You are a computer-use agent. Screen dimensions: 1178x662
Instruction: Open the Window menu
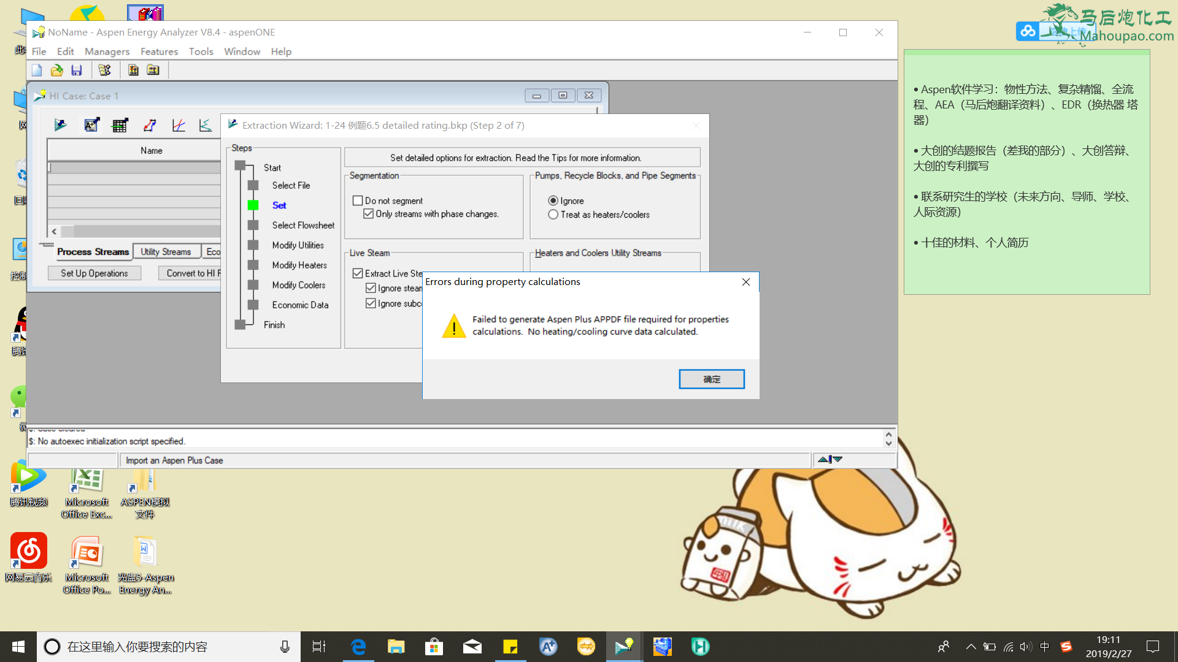[242, 51]
